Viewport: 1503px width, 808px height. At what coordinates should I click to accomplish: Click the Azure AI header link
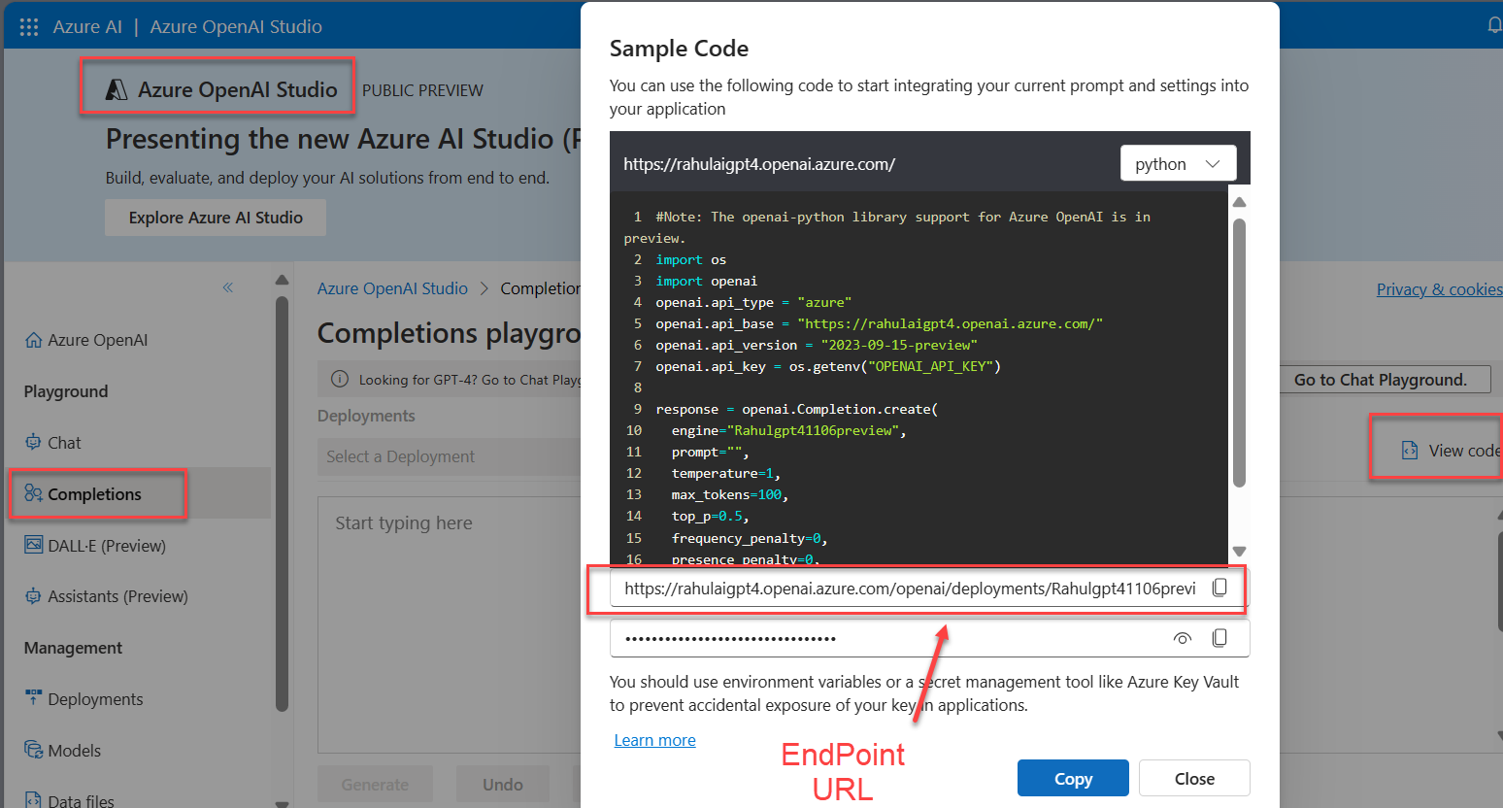point(87,27)
